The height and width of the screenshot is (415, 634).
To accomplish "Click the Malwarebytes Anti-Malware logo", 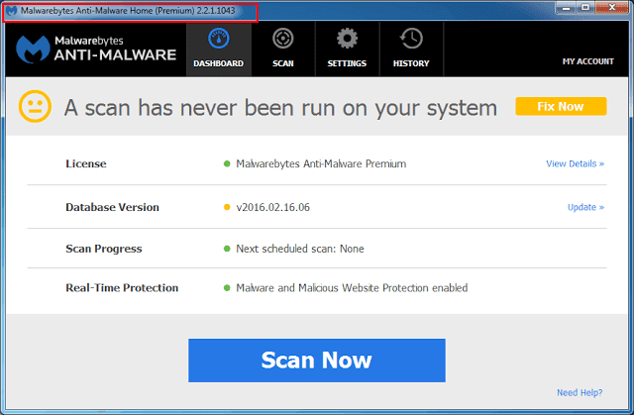I will coord(96,49).
